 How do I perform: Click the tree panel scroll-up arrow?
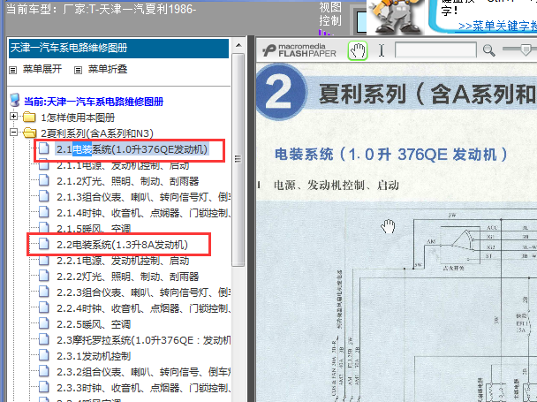(x=238, y=45)
